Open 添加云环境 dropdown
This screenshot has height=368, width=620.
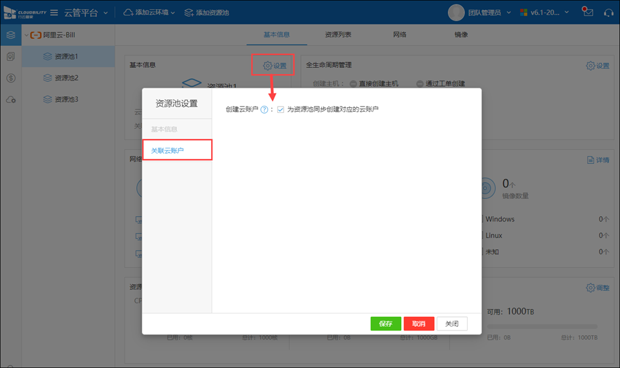(x=149, y=13)
